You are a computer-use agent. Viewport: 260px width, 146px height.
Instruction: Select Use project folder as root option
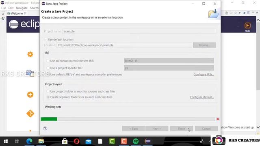[48, 91]
